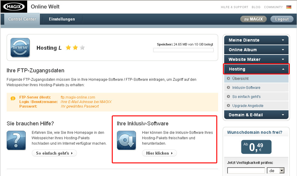Click the bullet icon next to Übersicht
The image size is (297, 176).
tap(228, 78)
